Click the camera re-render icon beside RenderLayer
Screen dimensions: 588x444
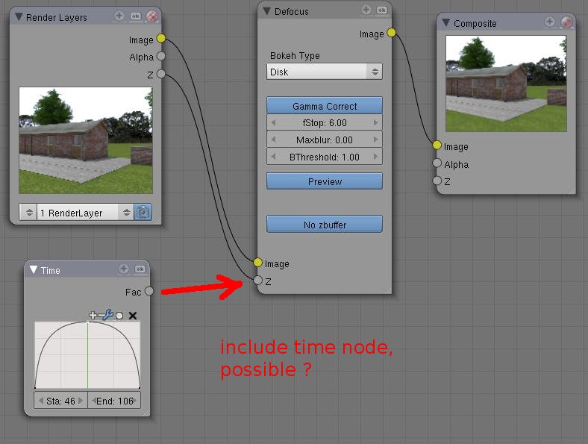click(143, 213)
